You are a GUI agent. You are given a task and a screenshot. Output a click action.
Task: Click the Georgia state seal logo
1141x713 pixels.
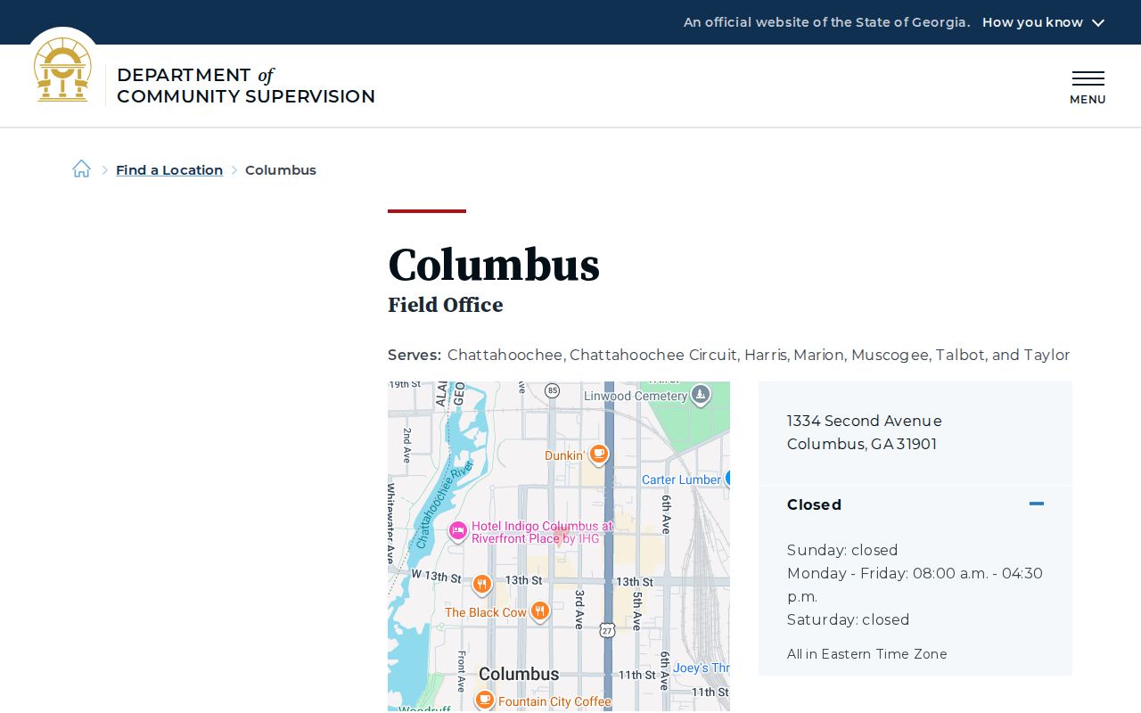tap(62, 70)
